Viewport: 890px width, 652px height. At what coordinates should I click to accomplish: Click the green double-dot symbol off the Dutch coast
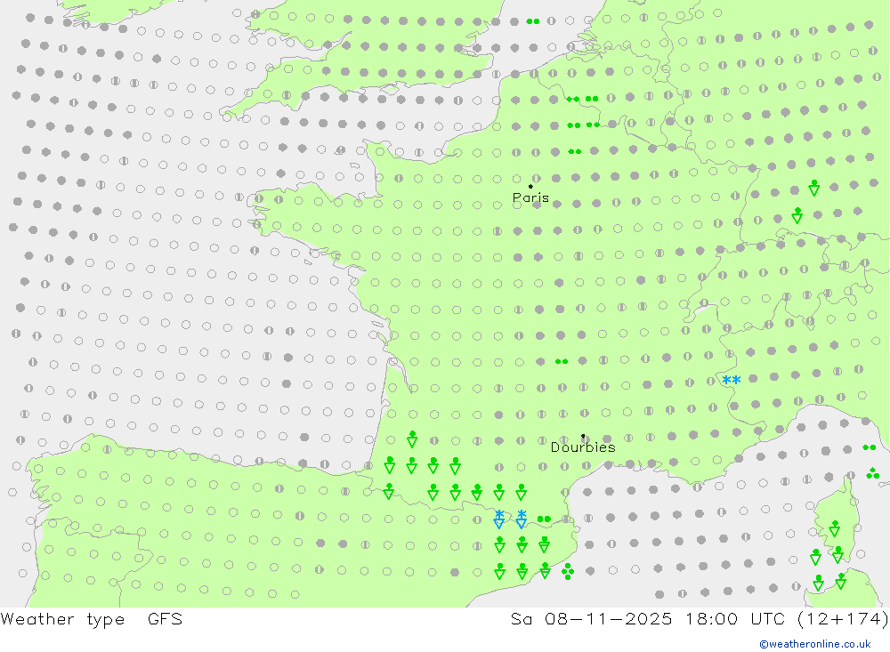point(532,21)
